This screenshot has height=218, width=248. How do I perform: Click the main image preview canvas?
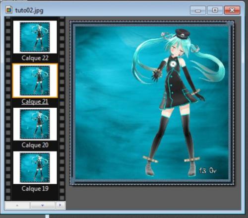click(x=152, y=103)
